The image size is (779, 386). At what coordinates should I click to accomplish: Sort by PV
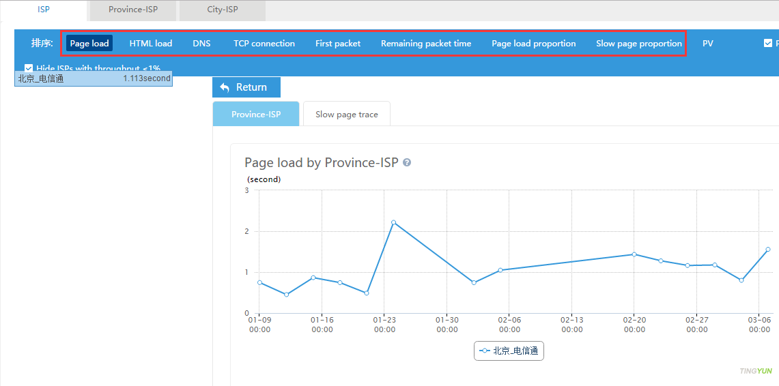[707, 44]
